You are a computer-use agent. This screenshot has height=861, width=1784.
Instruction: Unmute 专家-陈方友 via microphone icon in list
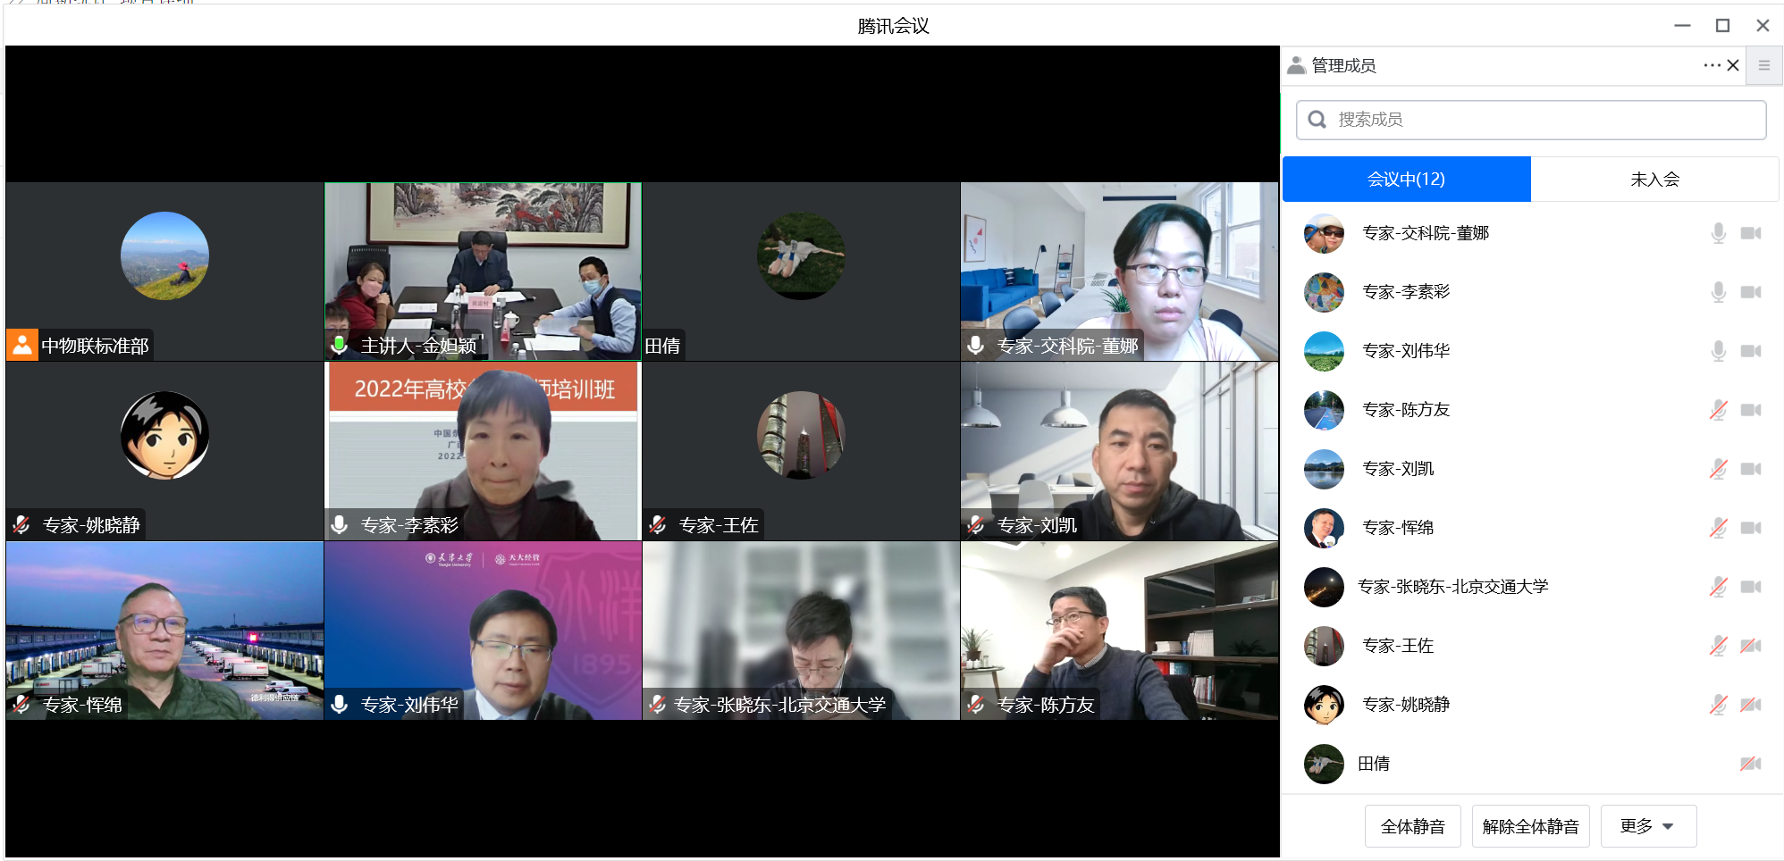[1718, 410]
